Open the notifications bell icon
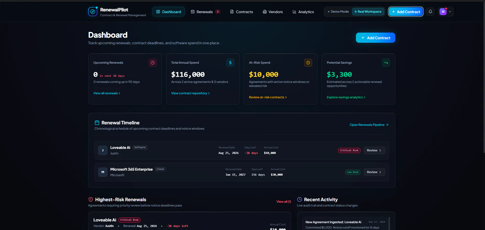485x230 pixels. pos(430,12)
